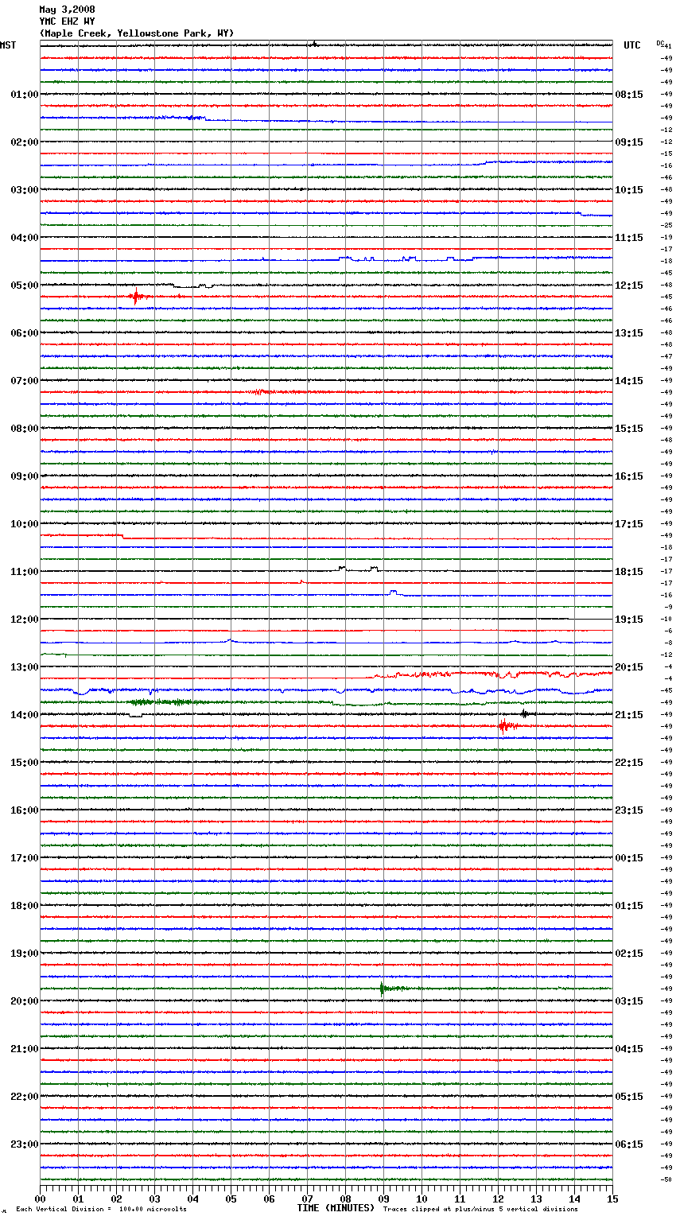
Task: Click minute 15 on the bottom axis
Action: [x=612, y=1199]
